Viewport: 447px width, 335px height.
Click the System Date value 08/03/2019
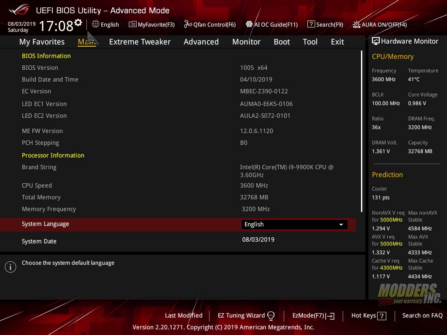point(258,239)
